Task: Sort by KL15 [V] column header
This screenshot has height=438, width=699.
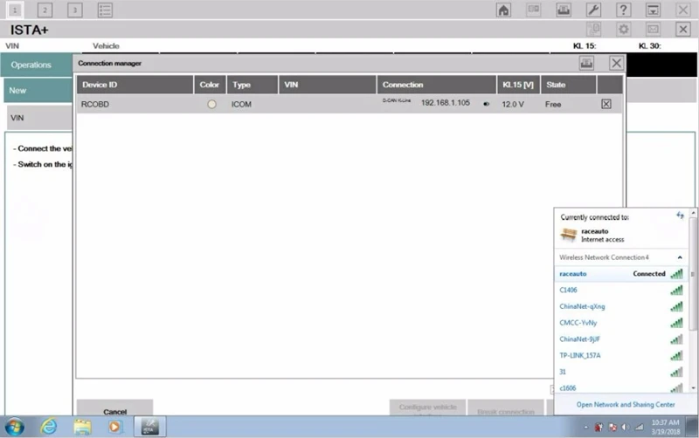Action: tap(518, 85)
